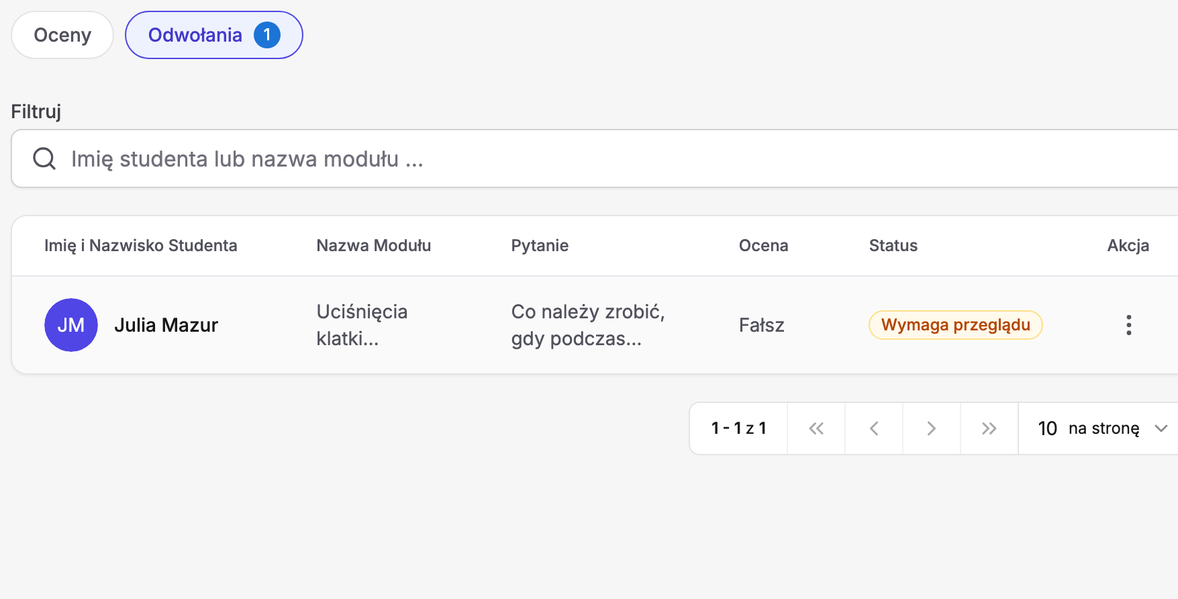Focus the student or module filter field
The image size is (1178, 599).
[x=595, y=158]
